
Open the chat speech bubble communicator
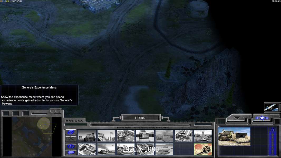pos(71,152)
